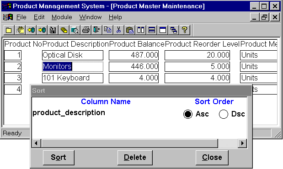283x169 pixels.
Task: Select the Dsc sort order radio button
Action: click(224, 114)
